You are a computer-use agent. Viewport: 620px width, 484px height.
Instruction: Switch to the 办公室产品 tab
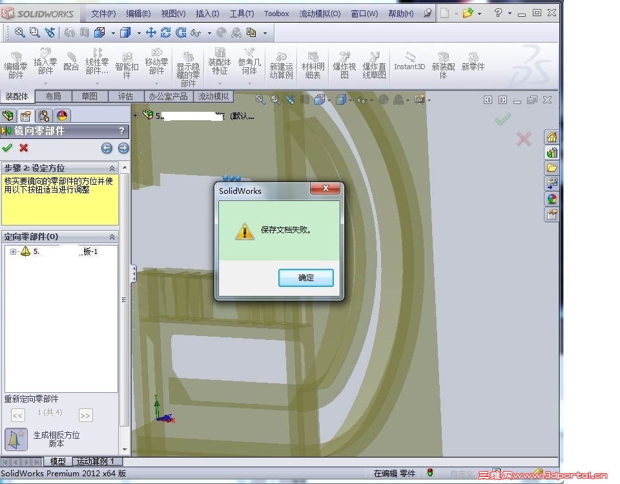point(169,96)
